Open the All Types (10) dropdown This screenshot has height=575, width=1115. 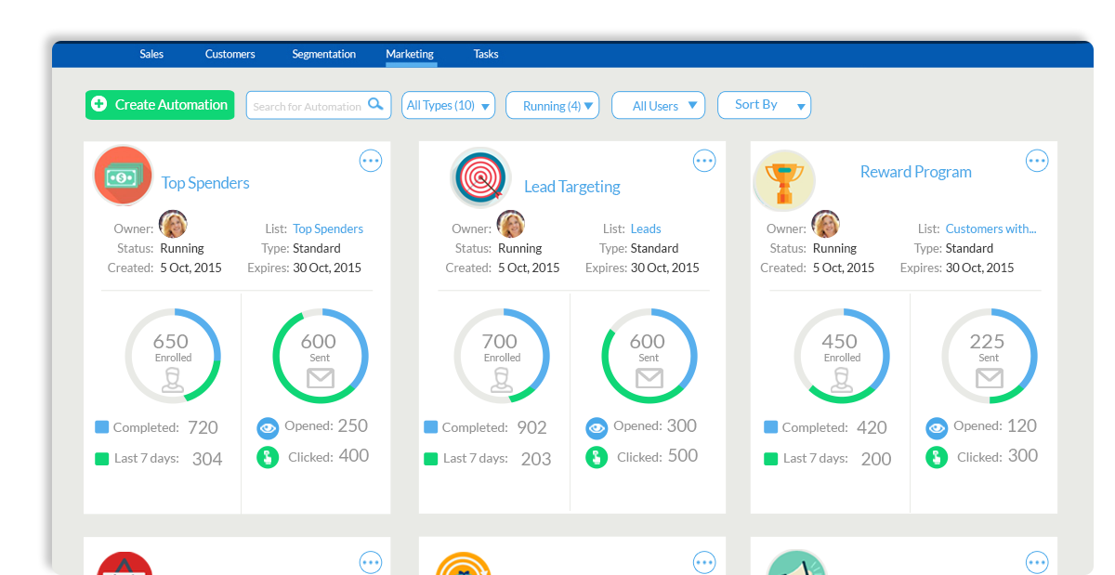pyautogui.click(x=448, y=105)
